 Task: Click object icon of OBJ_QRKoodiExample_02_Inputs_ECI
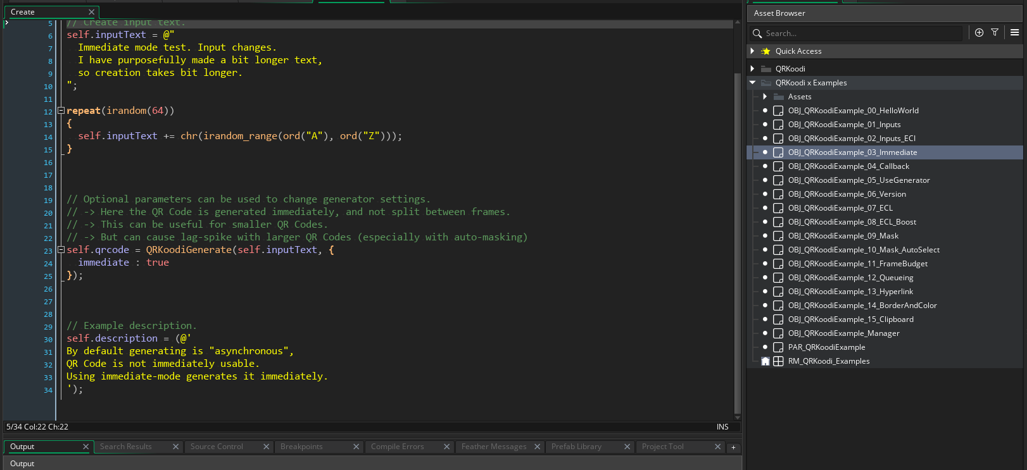(x=778, y=139)
